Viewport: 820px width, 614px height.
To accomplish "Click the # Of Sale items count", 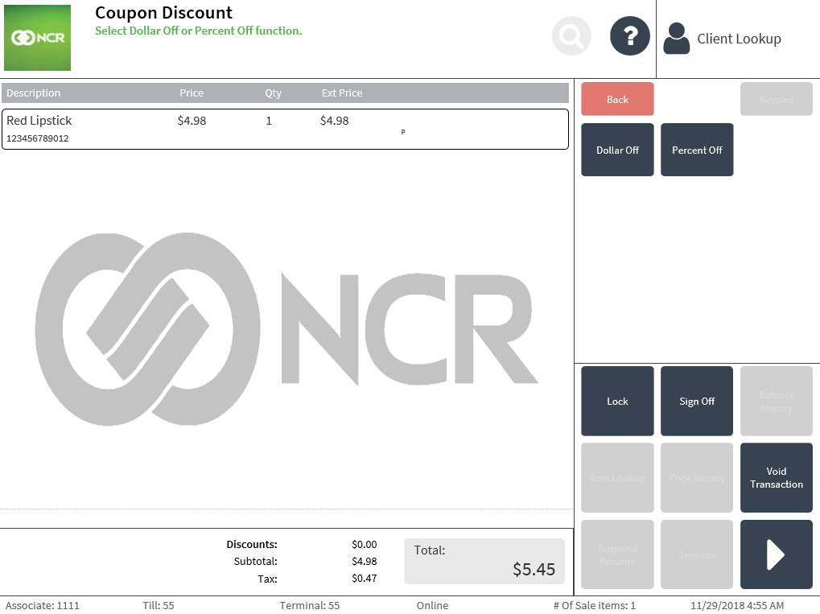I will point(595,605).
